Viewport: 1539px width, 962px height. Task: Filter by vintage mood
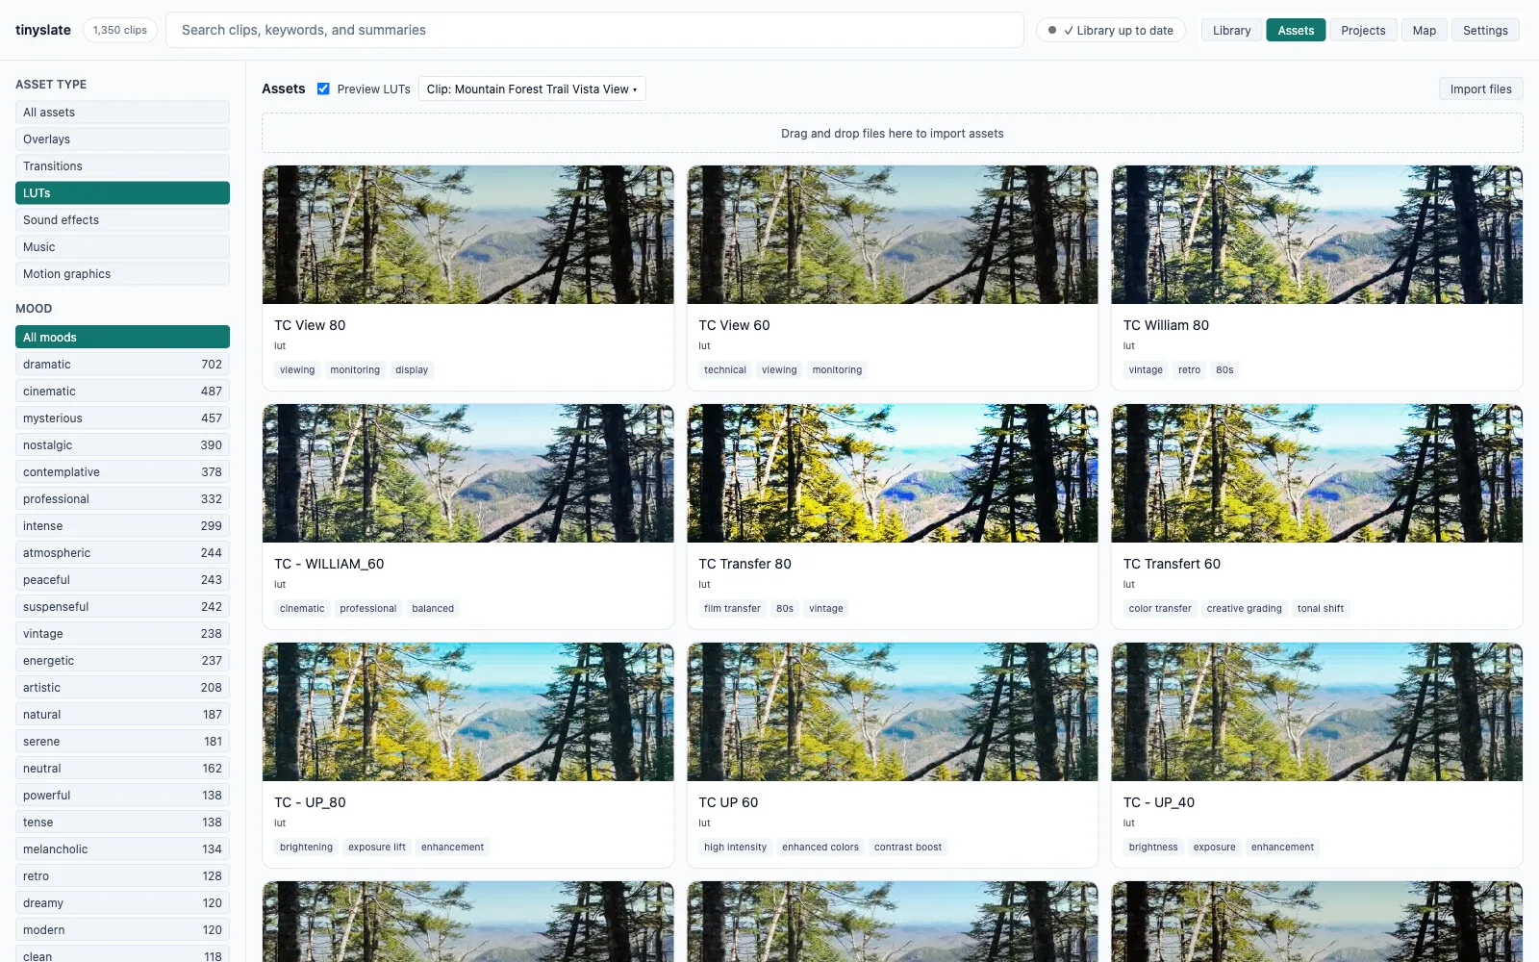coord(122,634)
